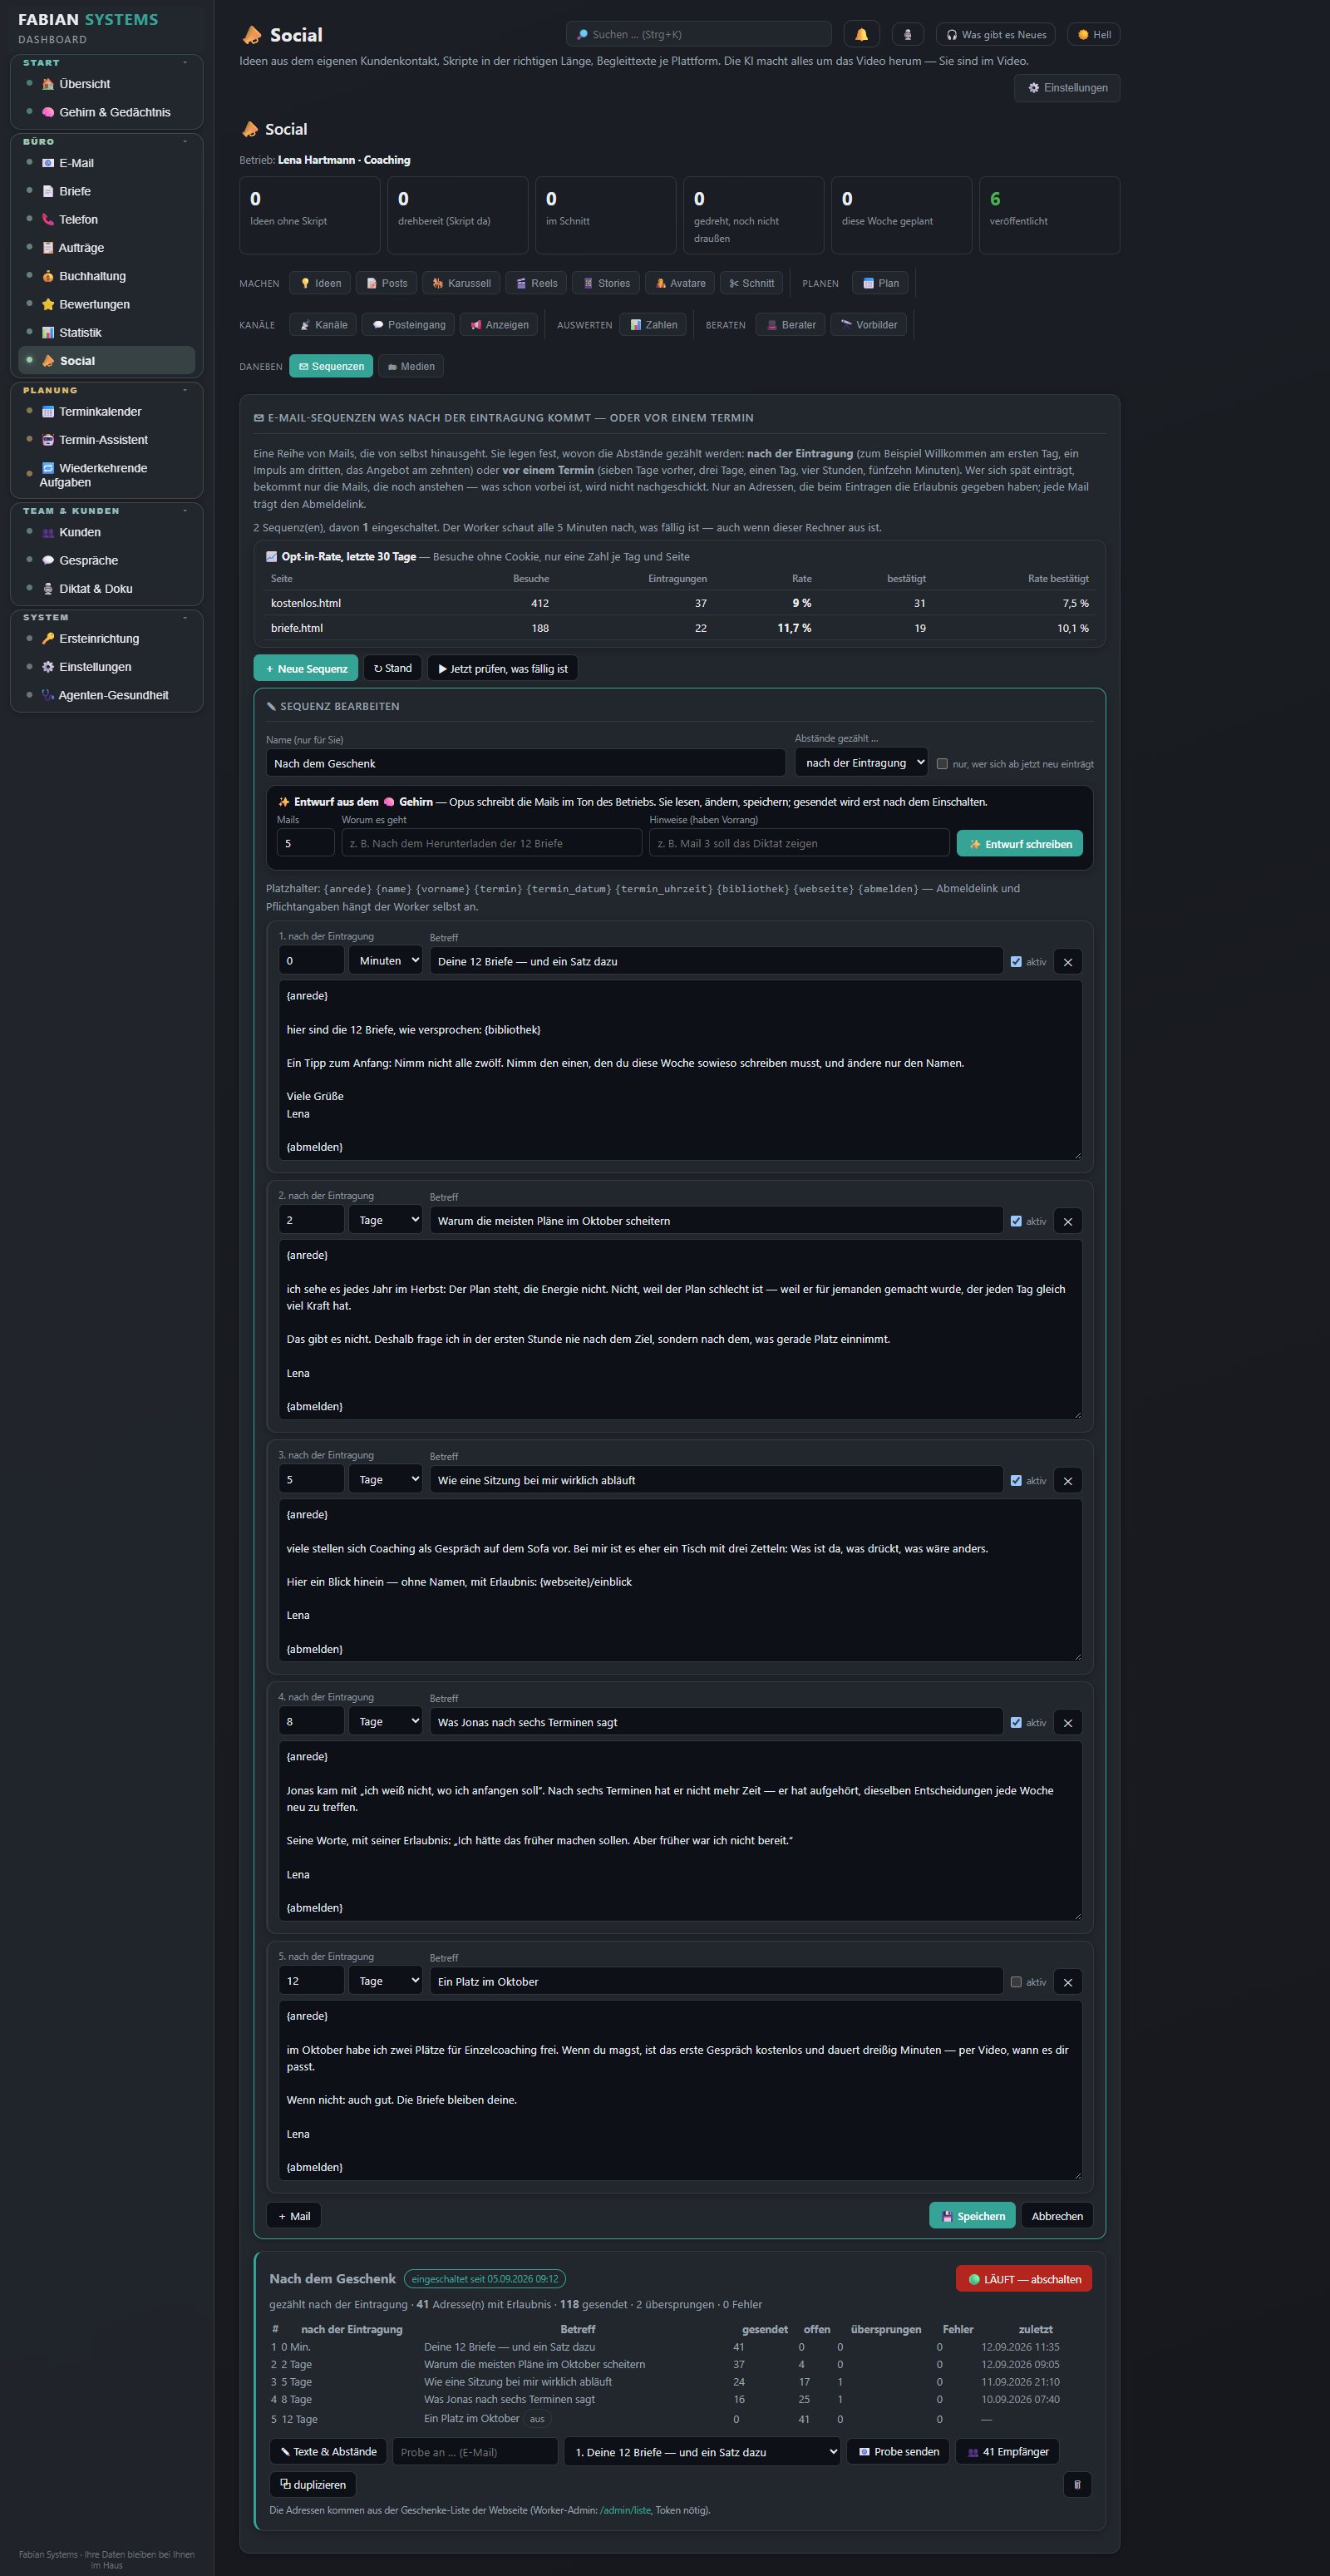Click 'Jetzt prüfen, was fällig ist'
Image resolution: width=1330 pixels, height=2576 pixels.
coord(502,668)
